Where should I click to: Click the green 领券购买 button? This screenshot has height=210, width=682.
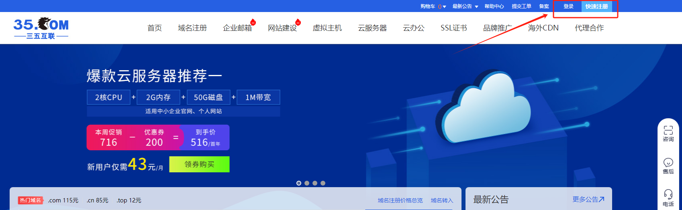(x=199, y=164)
